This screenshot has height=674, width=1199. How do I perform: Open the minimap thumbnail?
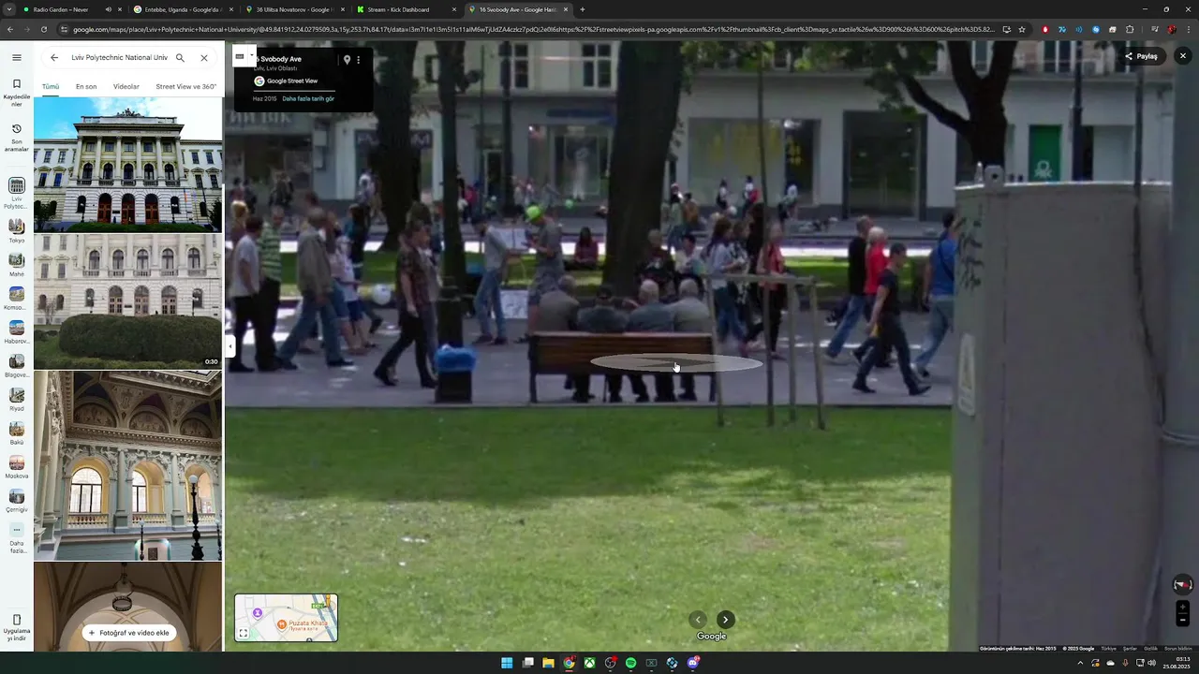[x=286, y=618]
